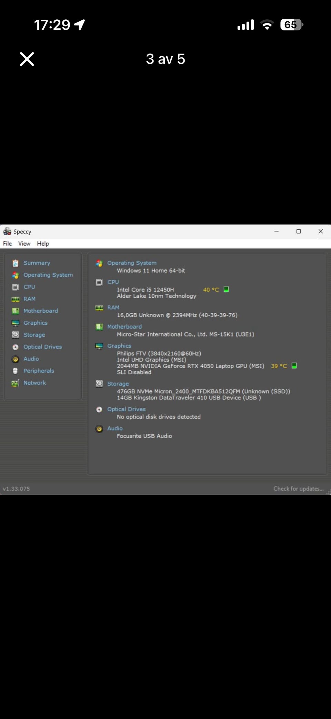Click the disc icon beside Optical Drives heading
This screenshot has height=719, width=331.
[x=99, y=409]
